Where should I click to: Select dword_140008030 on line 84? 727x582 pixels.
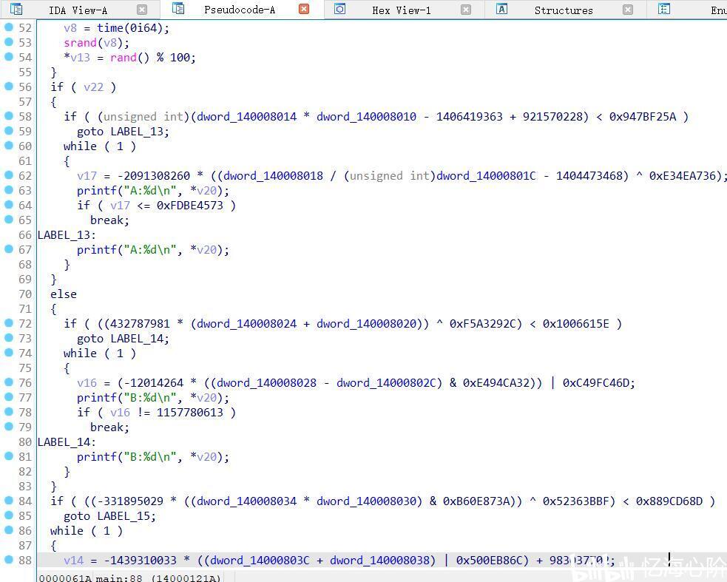(366, 501)
